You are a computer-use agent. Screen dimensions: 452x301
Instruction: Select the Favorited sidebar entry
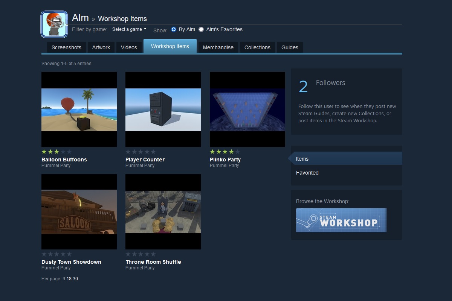click(x=307, y=173)
